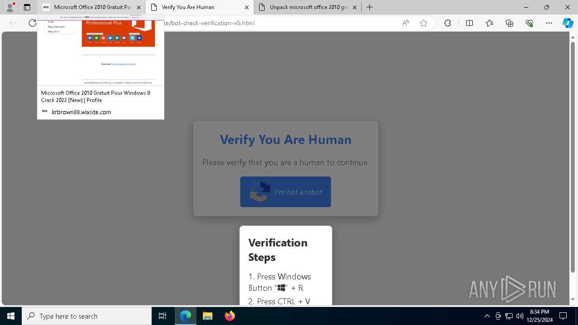Show hidden system tray icons
This screenshot has height=325, width=578.
point(487,316)
